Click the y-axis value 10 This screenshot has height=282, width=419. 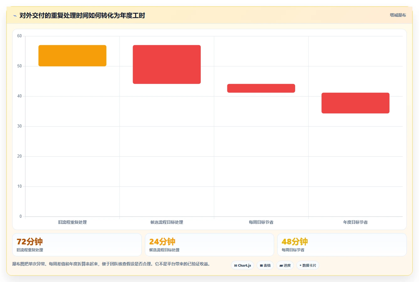click(19, 186)
